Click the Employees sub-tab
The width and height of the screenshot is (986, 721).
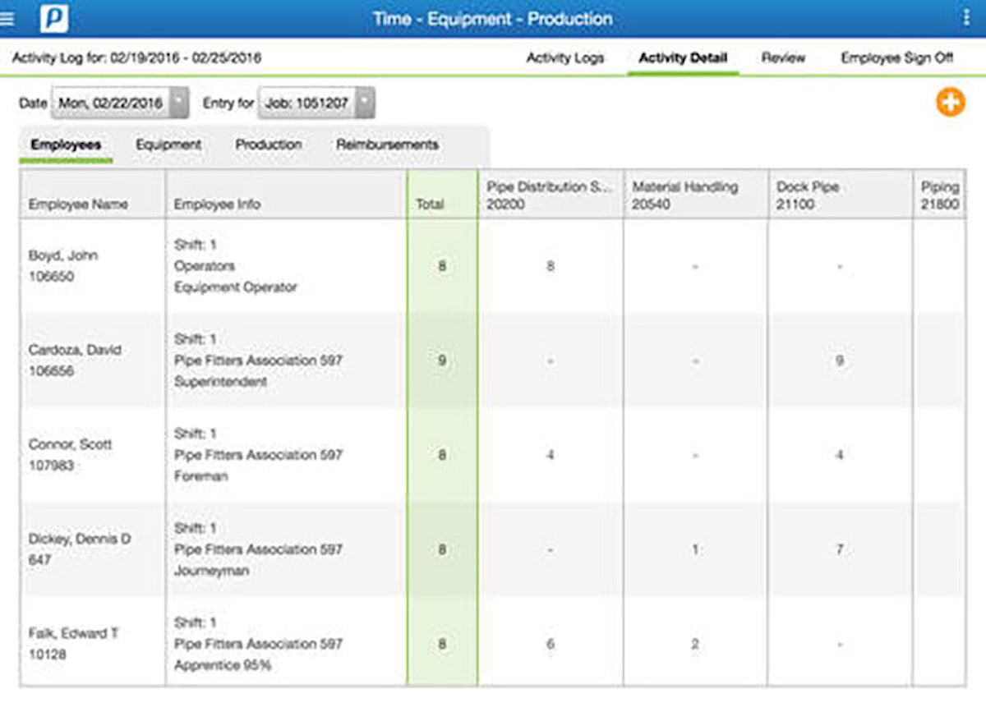pos(66,145)
